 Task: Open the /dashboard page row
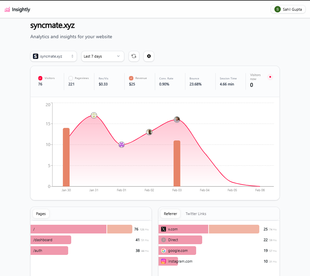point(50,240)
